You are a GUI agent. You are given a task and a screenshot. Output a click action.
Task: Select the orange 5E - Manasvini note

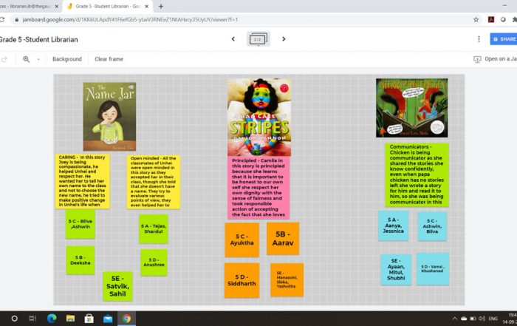pos(287,280)
